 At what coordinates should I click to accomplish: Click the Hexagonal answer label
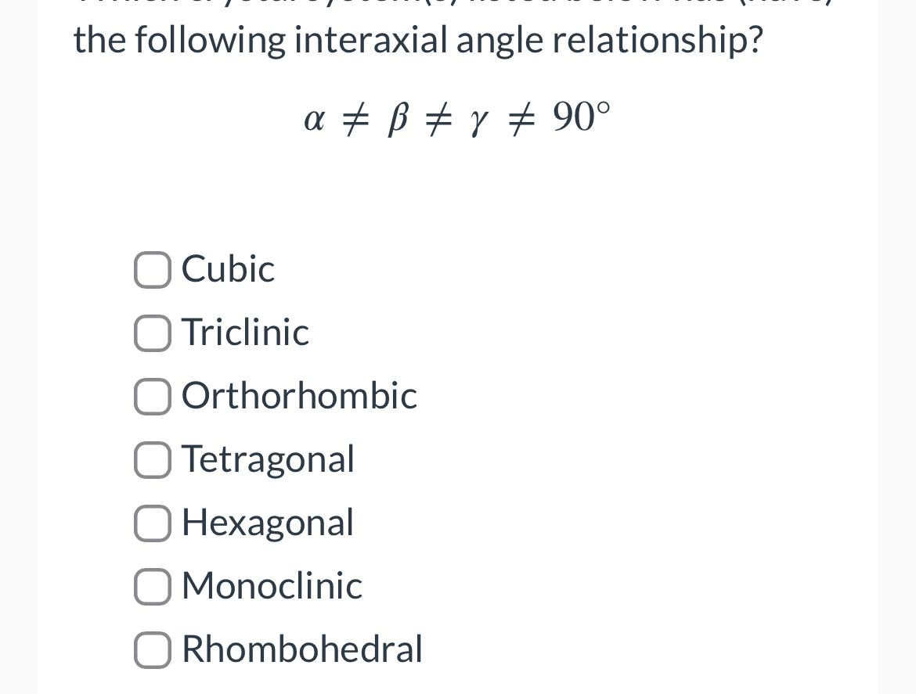268,523
